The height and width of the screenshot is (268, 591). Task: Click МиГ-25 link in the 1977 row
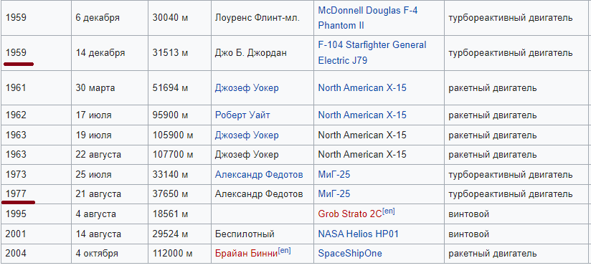[334, 194]
